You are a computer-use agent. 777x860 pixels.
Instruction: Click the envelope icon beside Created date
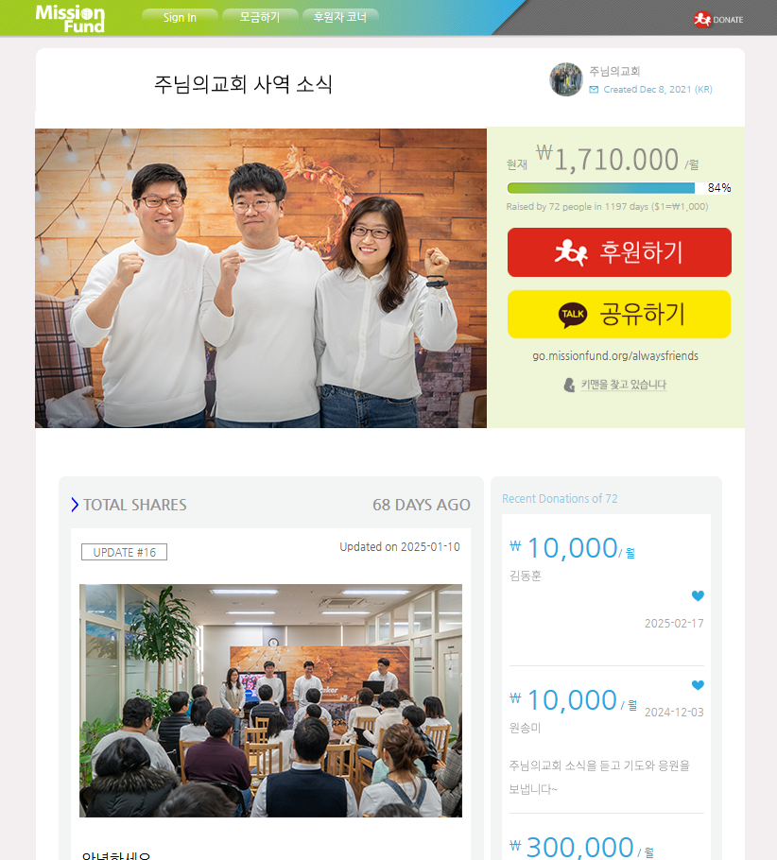594,90
